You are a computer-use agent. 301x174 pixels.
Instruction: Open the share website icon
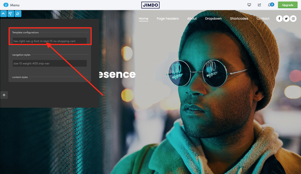tap(259, 5)
